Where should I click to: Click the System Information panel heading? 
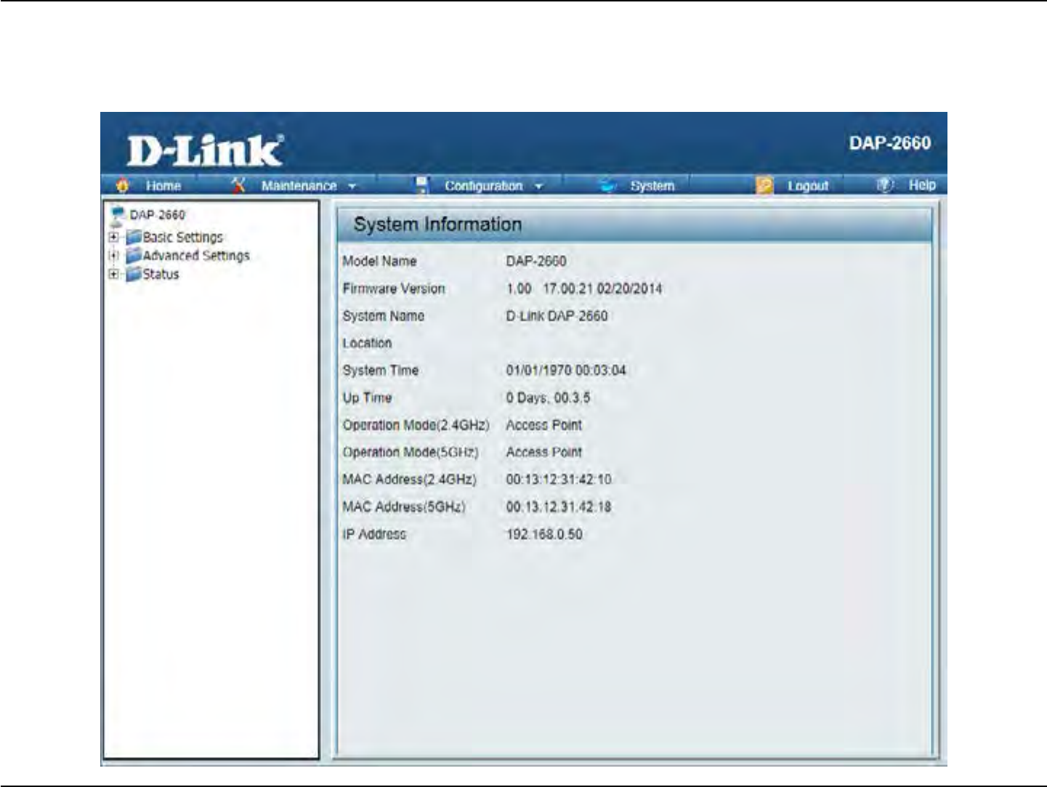tap(437, 225)
